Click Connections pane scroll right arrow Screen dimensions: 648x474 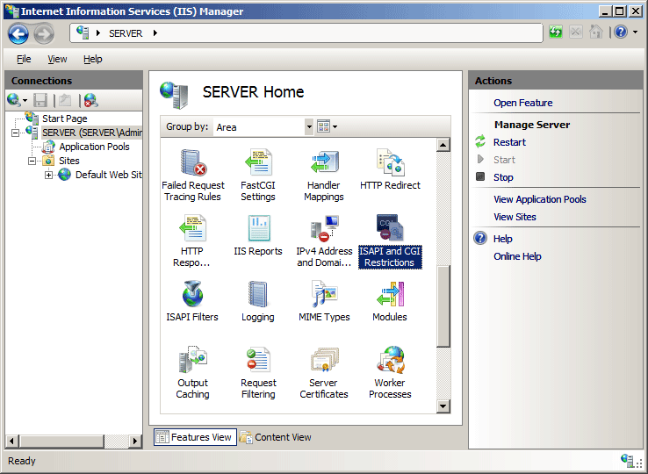point(134,442)
